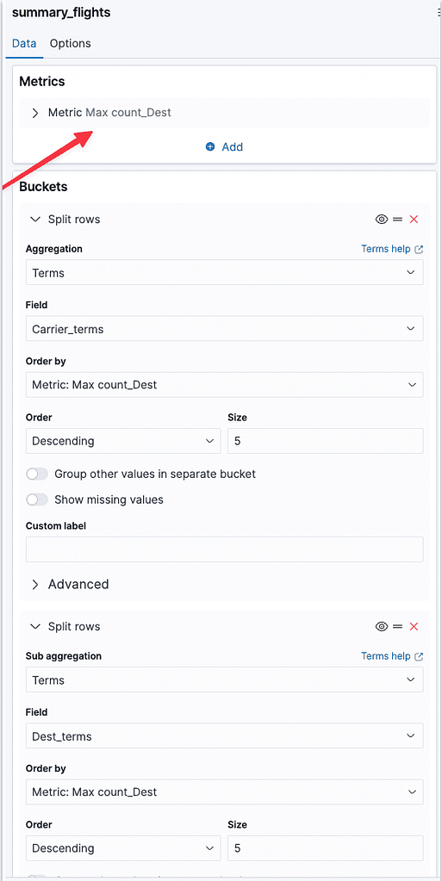Open first Order Descending dropdown
The height and width of the screenshot is (881, 442).
(x=123, y=441)
